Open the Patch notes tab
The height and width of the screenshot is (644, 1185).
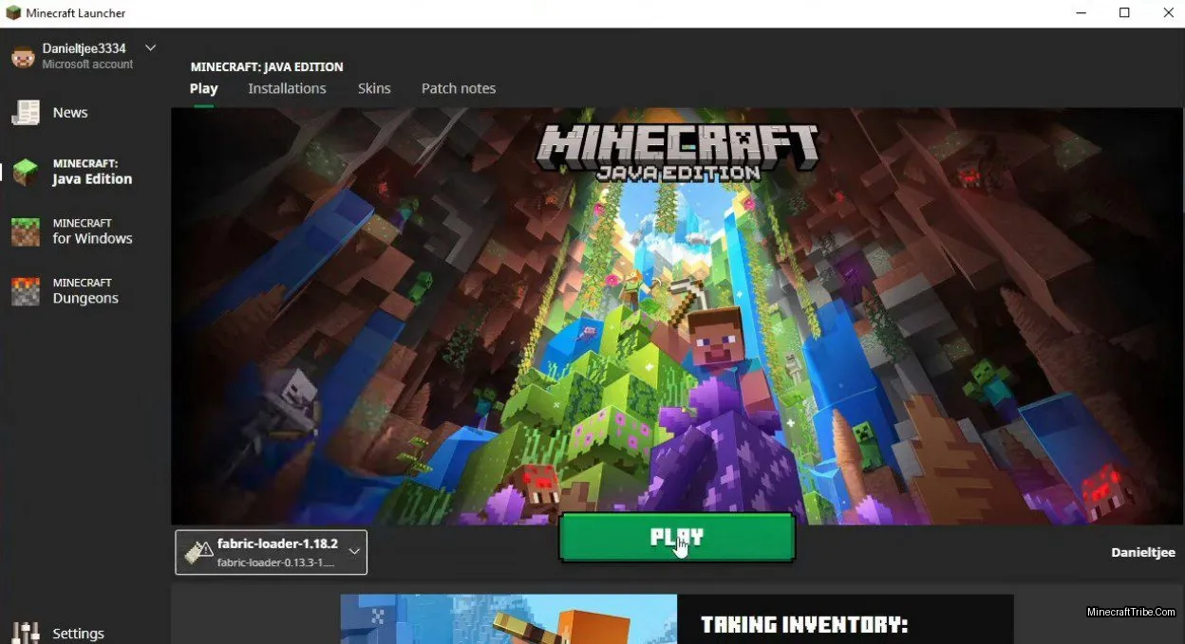tap(459, 88)
